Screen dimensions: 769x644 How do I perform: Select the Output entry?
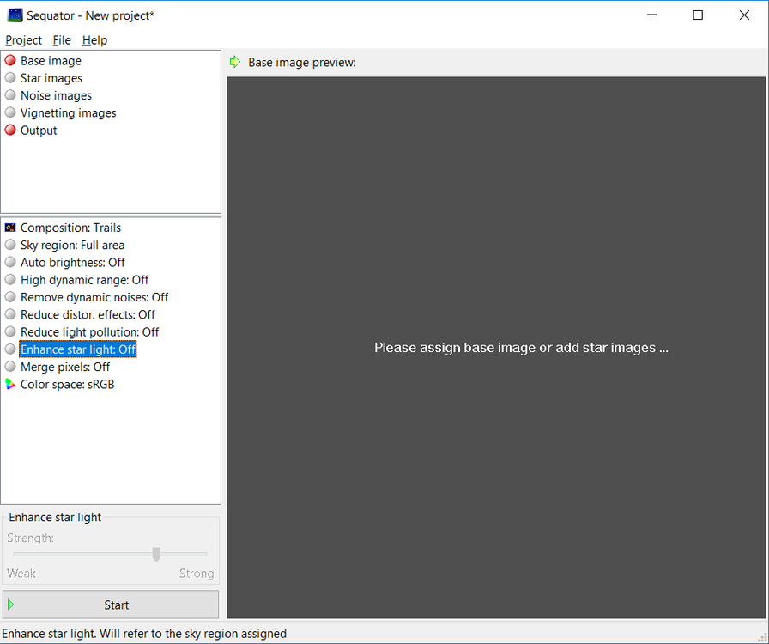39,131
